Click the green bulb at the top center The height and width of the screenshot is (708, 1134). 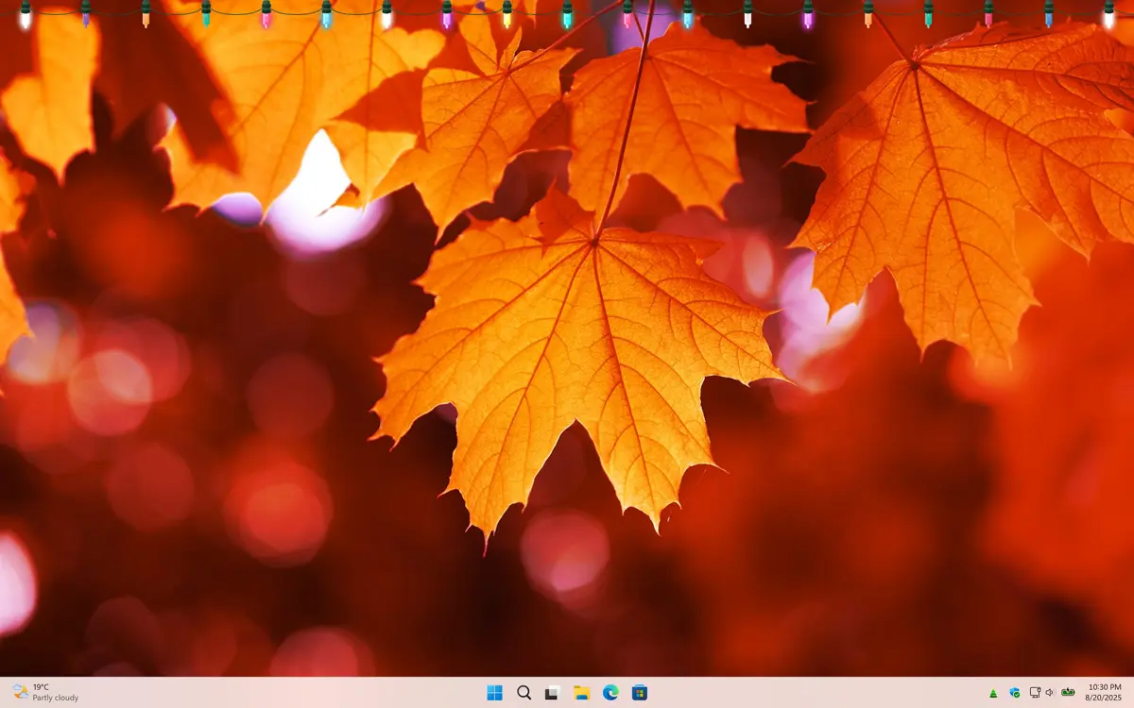[568, 15]
